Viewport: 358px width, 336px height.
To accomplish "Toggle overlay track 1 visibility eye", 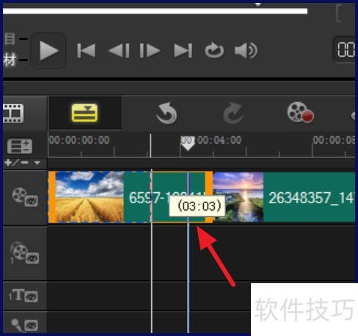I will tap(32, 258).
